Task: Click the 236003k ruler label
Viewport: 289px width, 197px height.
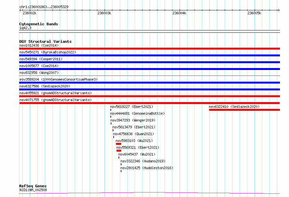Action: (104, 13)
